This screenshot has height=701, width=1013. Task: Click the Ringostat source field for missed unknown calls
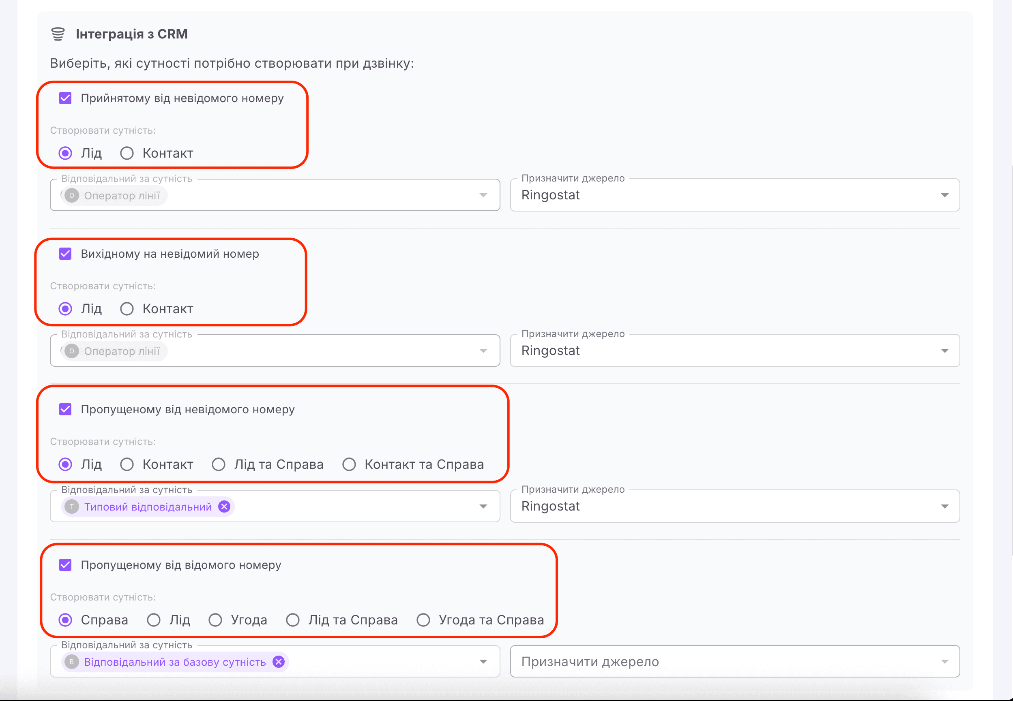[x=735, y=506]
